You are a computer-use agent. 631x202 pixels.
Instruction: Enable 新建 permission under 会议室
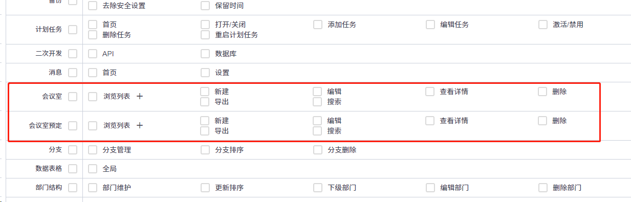(205, 92)
